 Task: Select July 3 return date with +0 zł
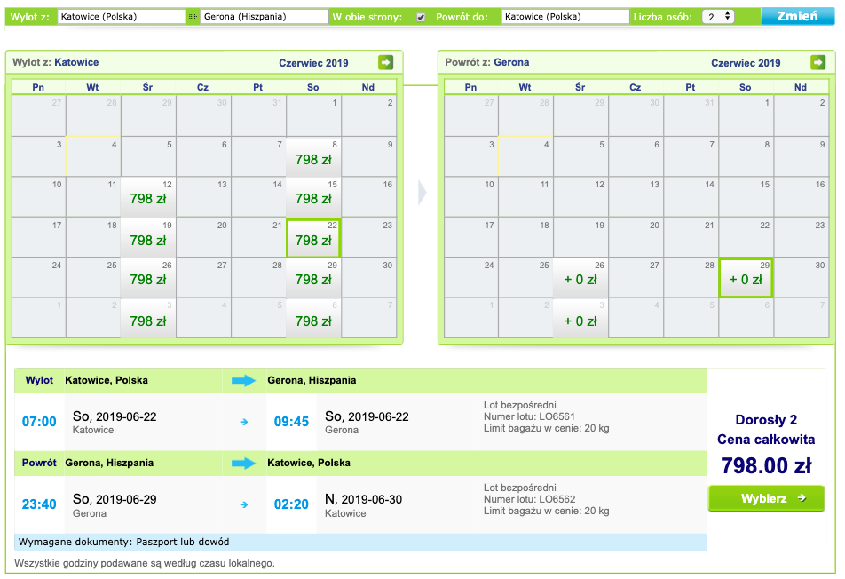[x=580, y=318]
